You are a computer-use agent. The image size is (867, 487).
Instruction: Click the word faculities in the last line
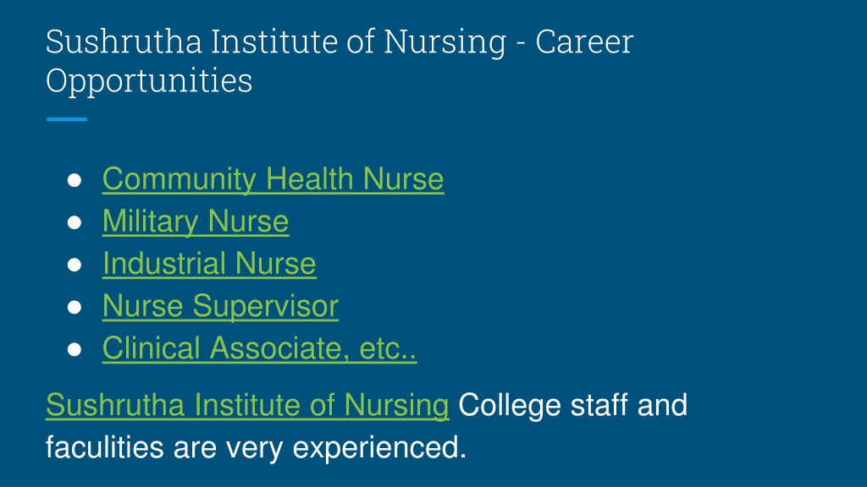pyautogui.click(x=104, y=447)
